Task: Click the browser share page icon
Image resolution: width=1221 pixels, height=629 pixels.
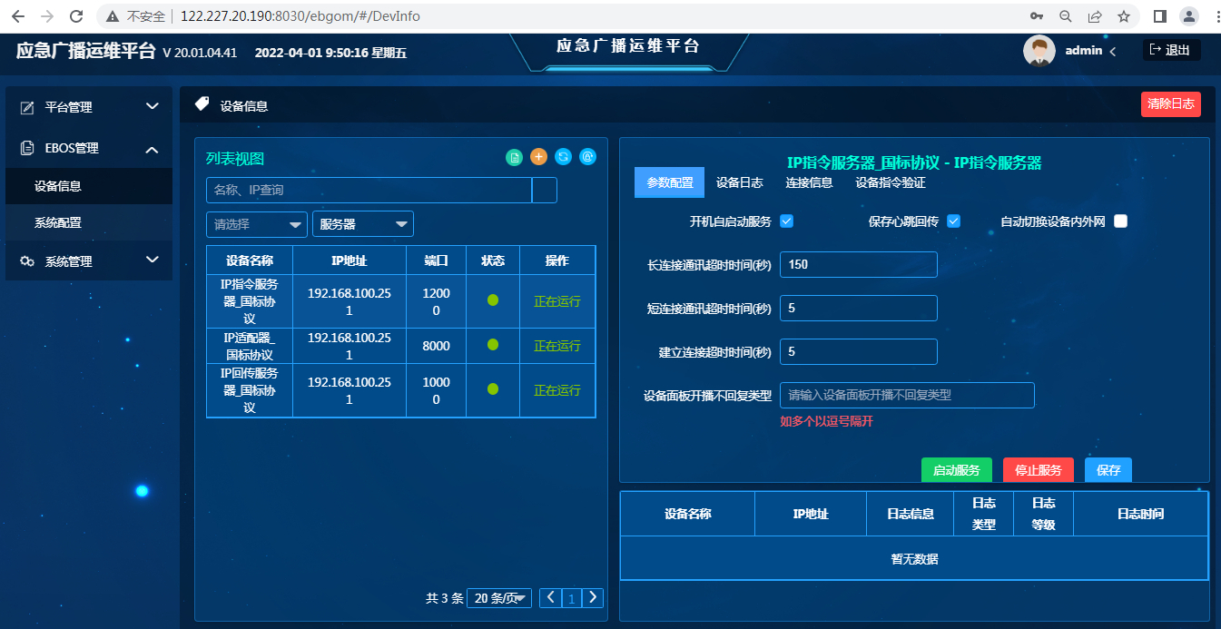Action: coord(1095,16)
